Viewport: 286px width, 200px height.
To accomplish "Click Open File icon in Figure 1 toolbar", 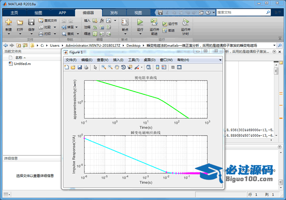I will pos(73,67).
